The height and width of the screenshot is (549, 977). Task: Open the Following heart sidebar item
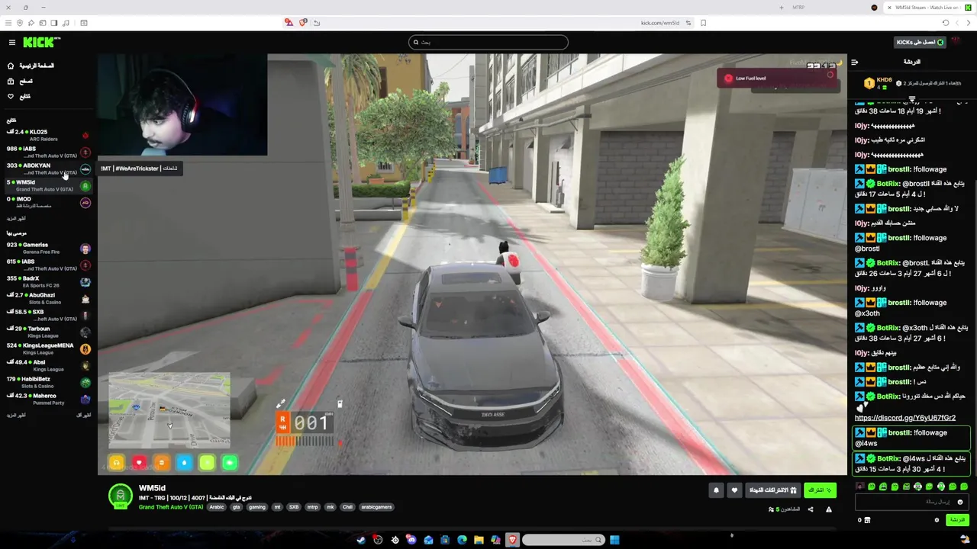click(x=19, y=96)
